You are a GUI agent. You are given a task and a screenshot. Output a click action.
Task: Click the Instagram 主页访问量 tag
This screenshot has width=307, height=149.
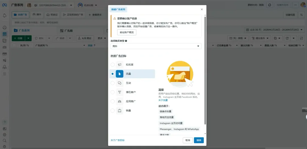[x=171, y=123]
